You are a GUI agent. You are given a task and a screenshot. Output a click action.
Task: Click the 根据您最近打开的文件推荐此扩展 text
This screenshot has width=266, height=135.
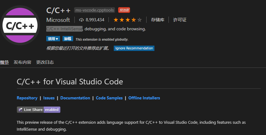78,48
